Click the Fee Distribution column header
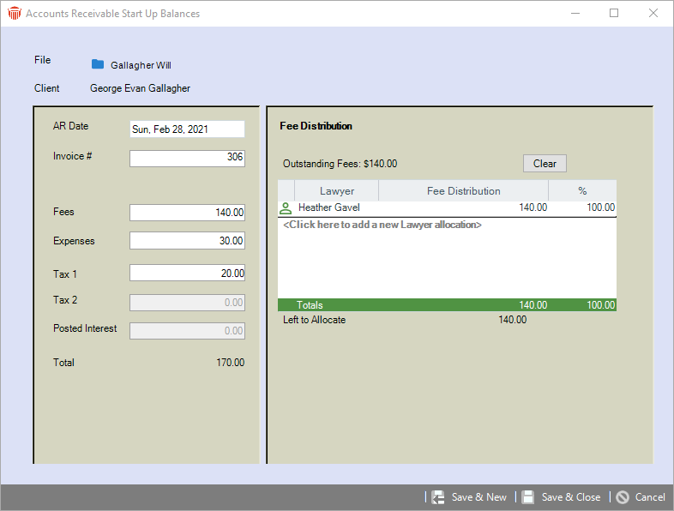Screen dimensions: 674x511 pos(463,191)
